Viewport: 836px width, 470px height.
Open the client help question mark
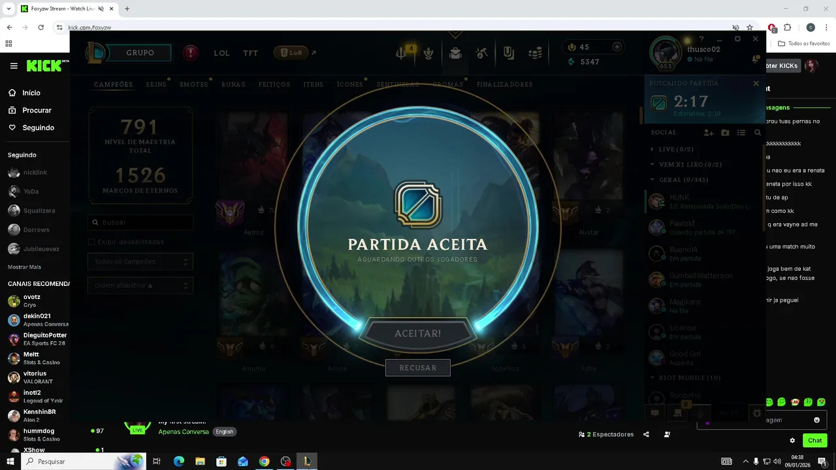tap(702, 39)
